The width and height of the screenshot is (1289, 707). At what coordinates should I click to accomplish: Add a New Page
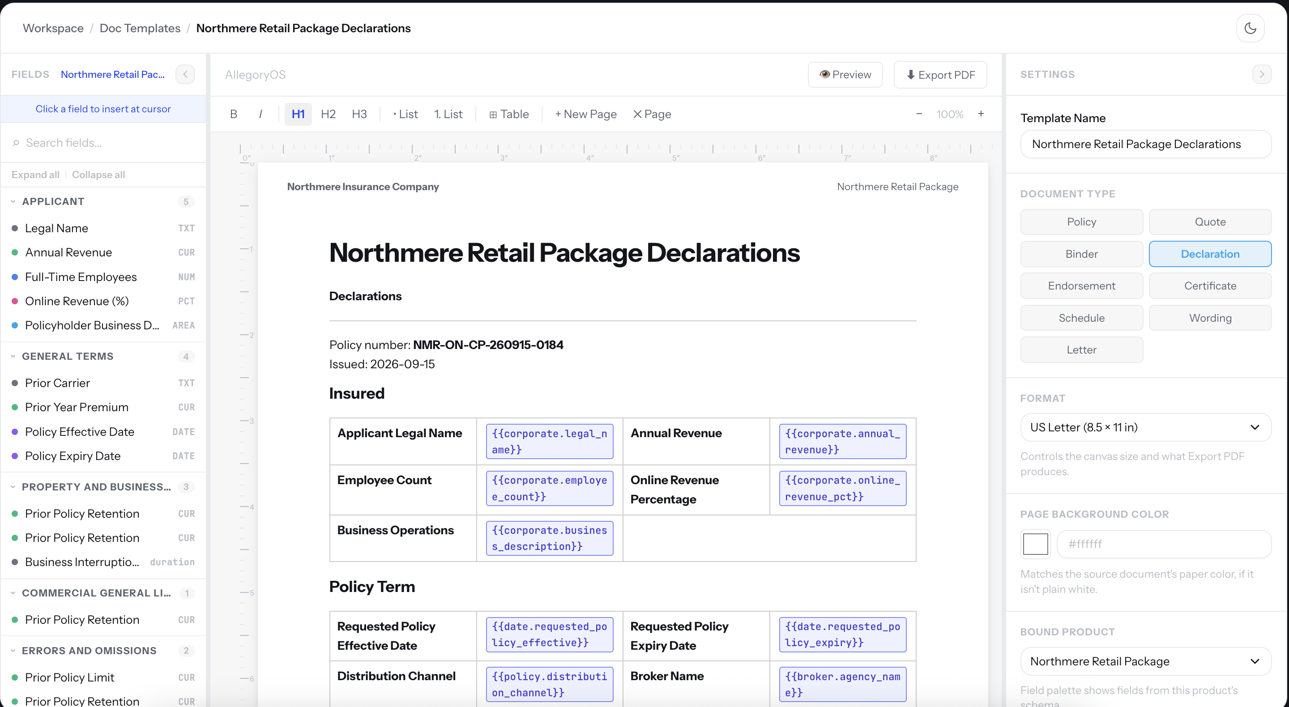[585, 114]
